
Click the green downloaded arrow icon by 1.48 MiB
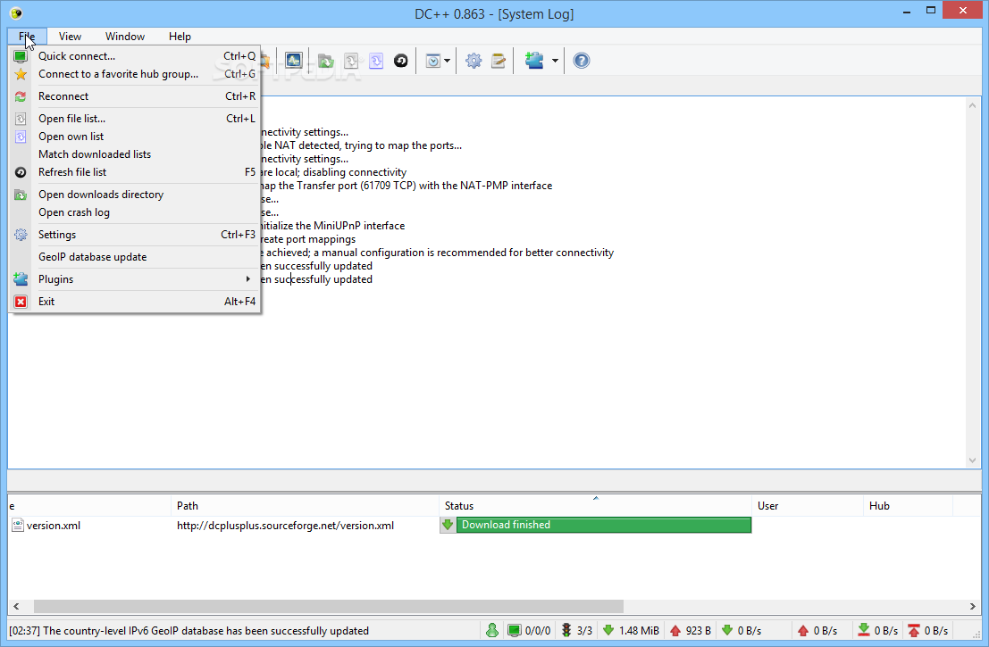(x=608, y=630)
